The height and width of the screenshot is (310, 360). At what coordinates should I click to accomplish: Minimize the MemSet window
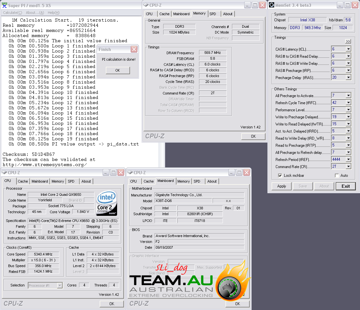point(340,5)
